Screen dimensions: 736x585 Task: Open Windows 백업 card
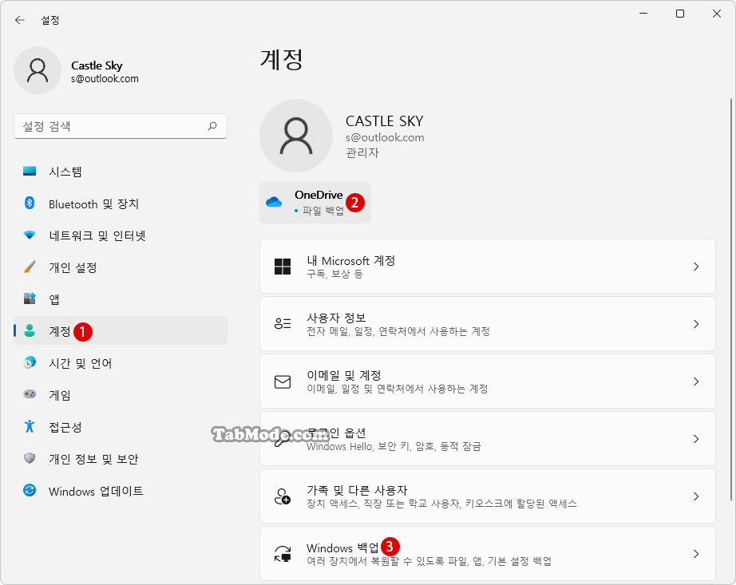point(487,554)
